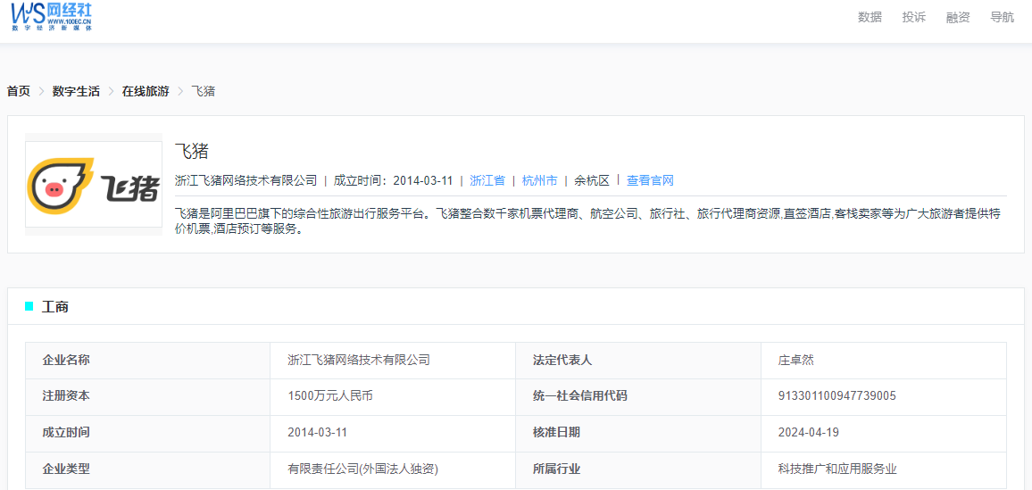Go to 首页 breadcrumb link

[x=19, y=91]
